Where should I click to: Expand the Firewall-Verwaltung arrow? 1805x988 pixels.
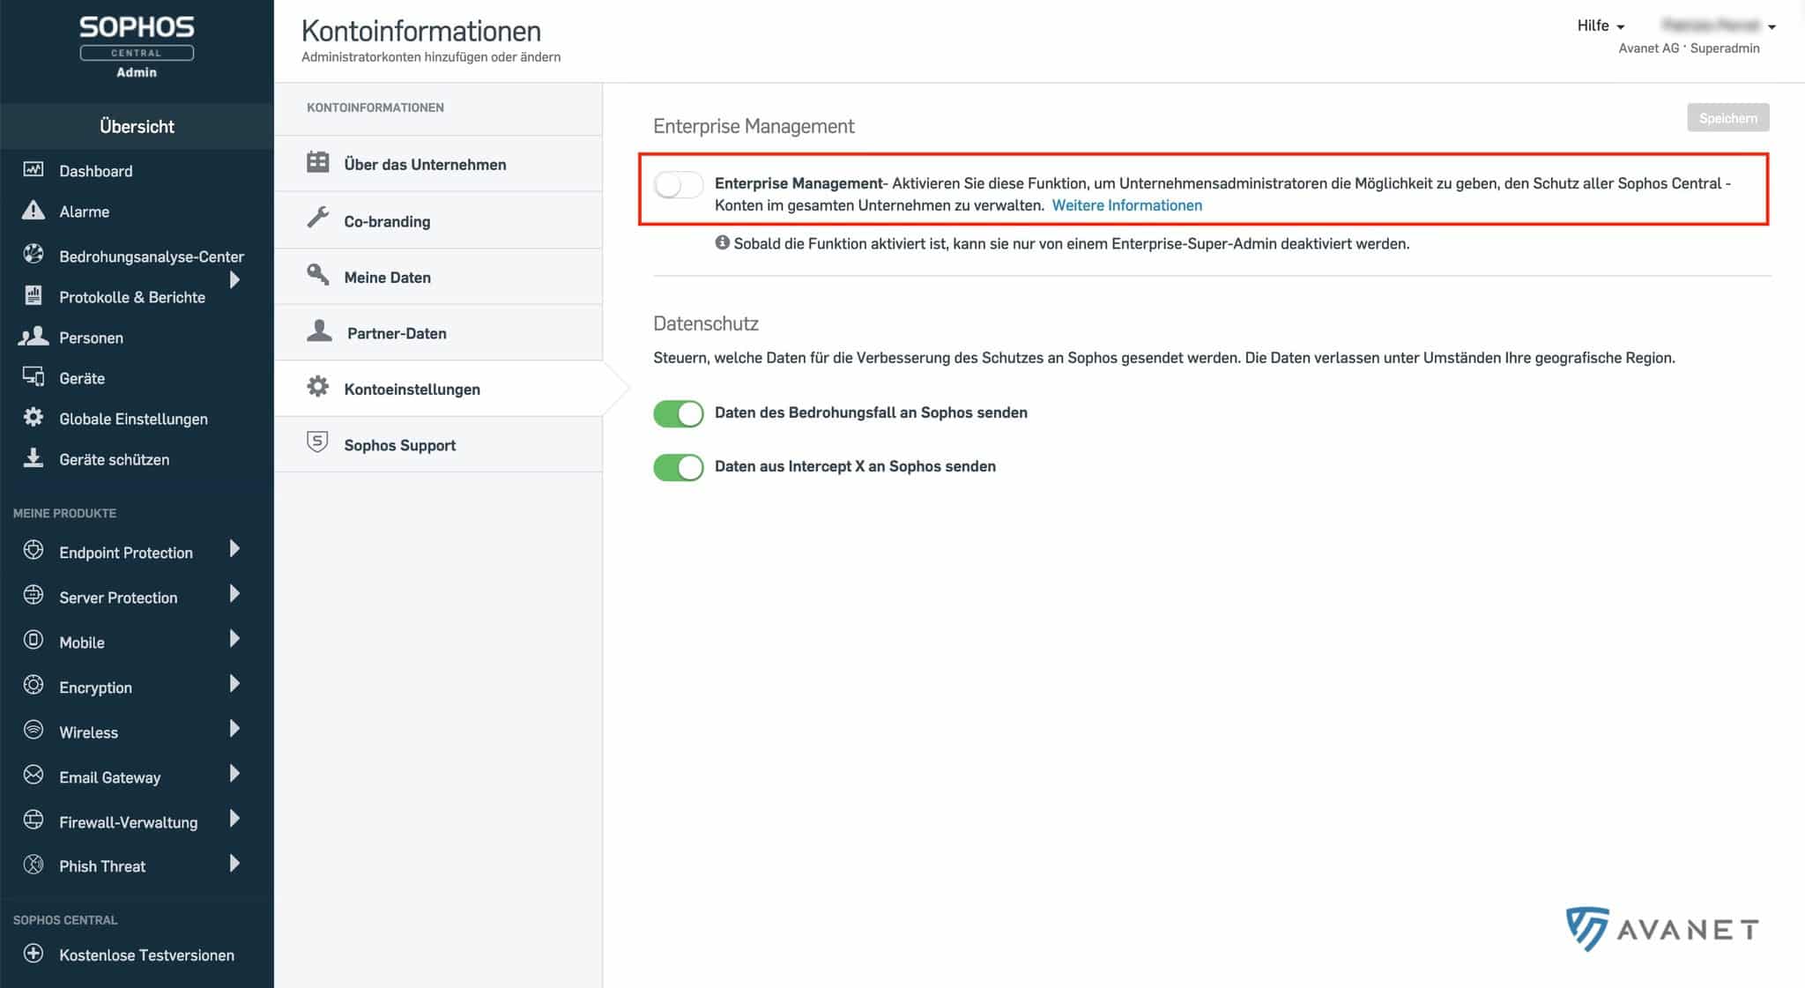234,819
